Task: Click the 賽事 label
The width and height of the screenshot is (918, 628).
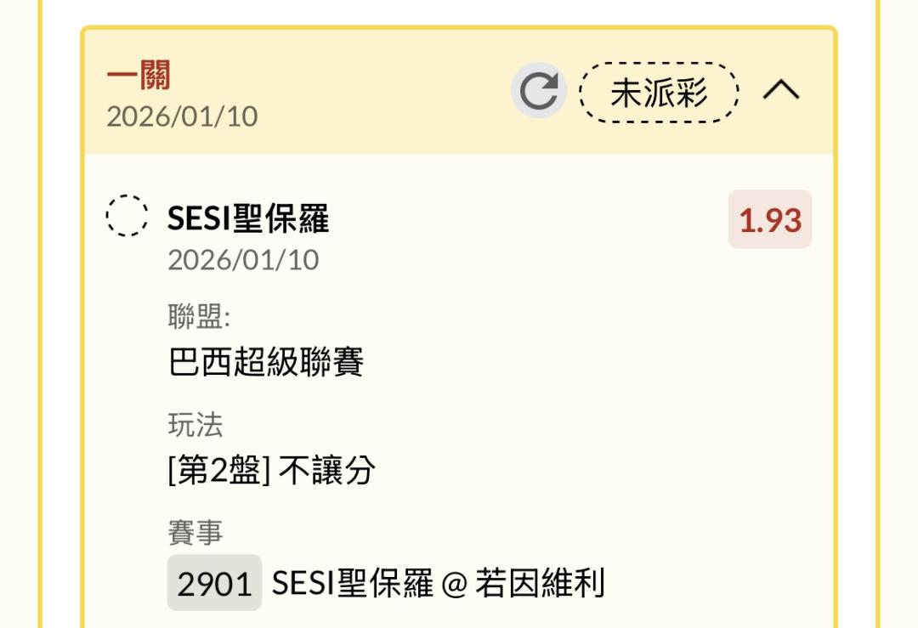Action: click(x=195, y=533)
